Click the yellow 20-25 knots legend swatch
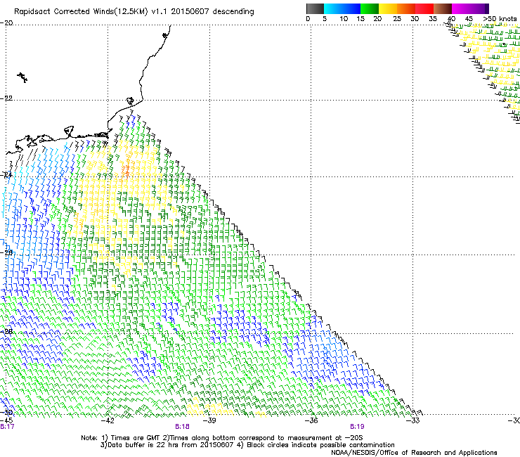The height and width of the screenshot is (457, 520). coord(388,8)
